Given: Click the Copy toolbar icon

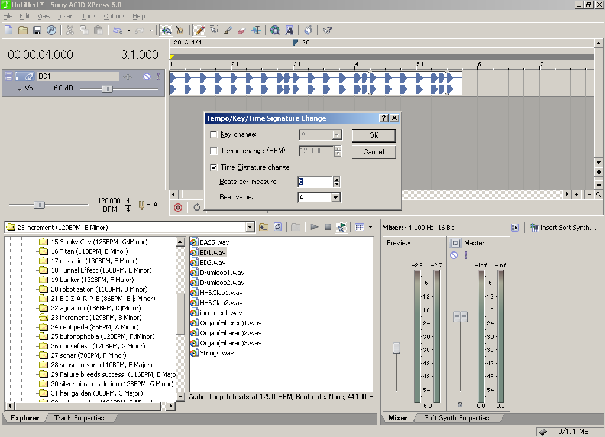Looking at the screenshot, I should click(84, 30).
